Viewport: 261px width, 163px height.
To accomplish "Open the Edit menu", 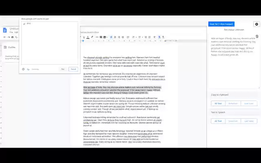I will click(x=16, y=32).
